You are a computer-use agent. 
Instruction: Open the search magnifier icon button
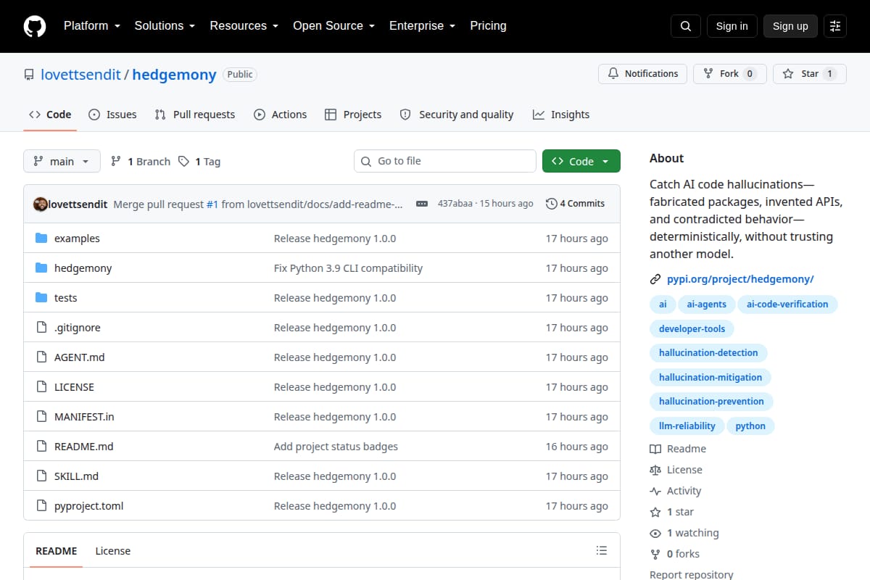[686, 26]
